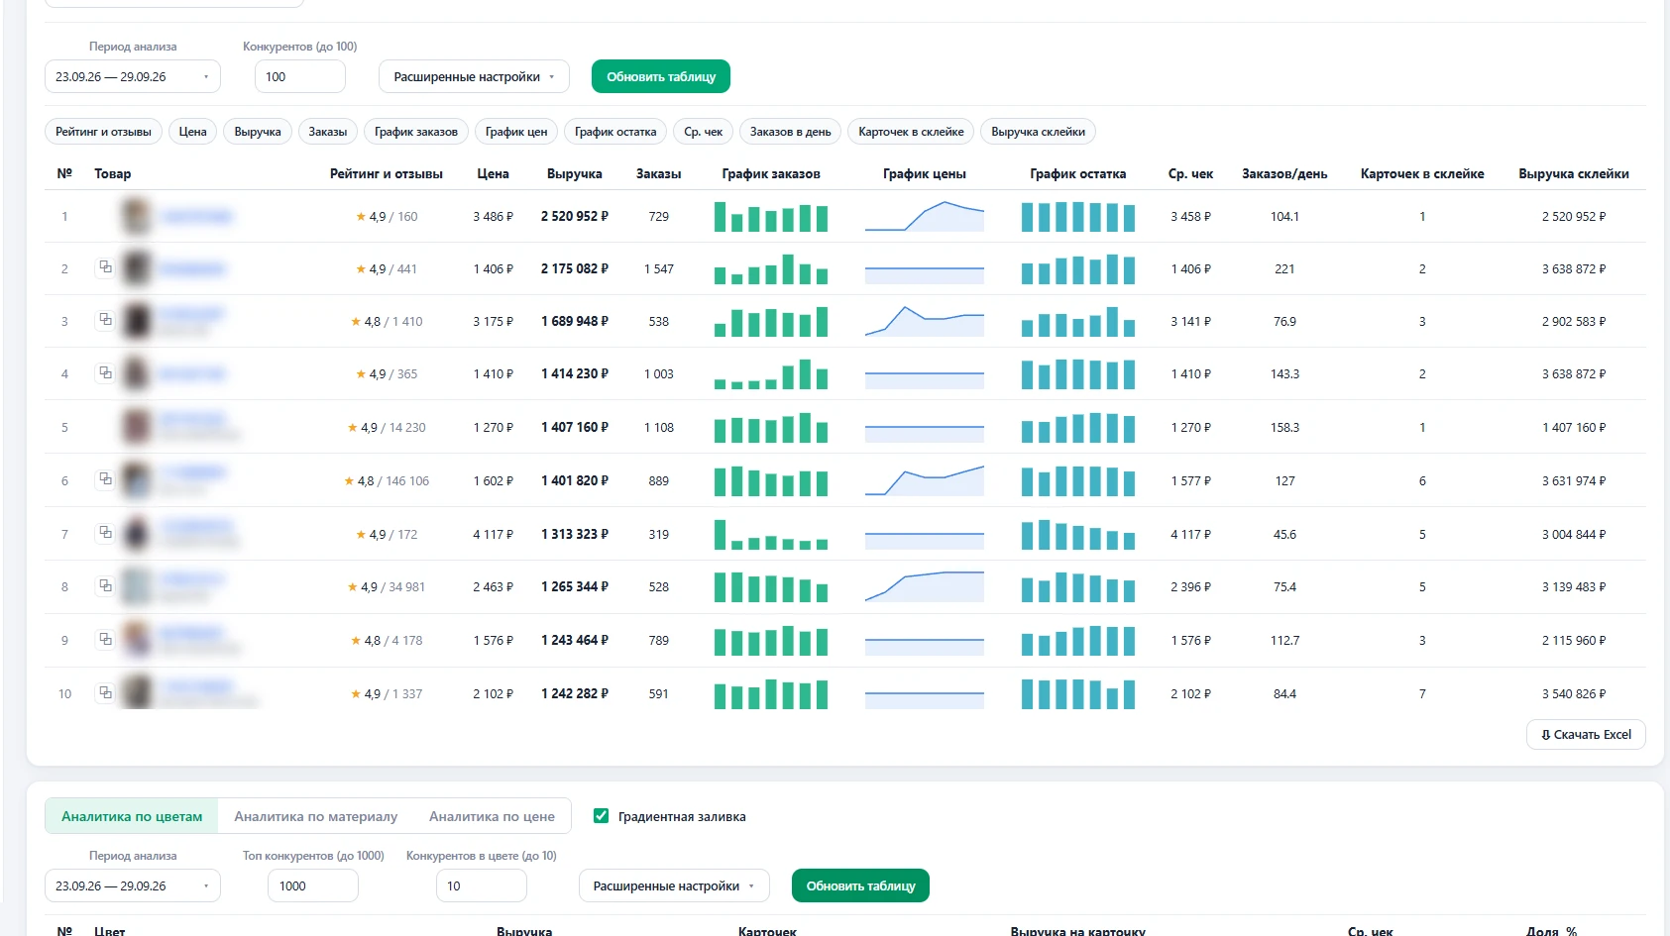Expand upper Расширенные настройки dropdown
Image resolution: width=1670 pixels, height=936 pixels.
(x=474, y=76)
